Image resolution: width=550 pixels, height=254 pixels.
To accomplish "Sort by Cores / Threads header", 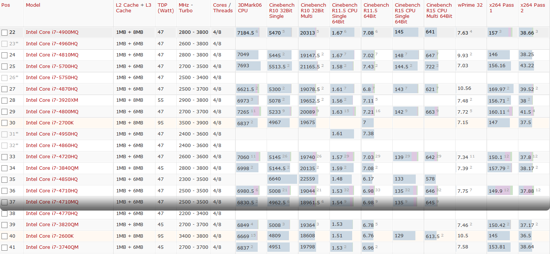I will click(223, 8).
